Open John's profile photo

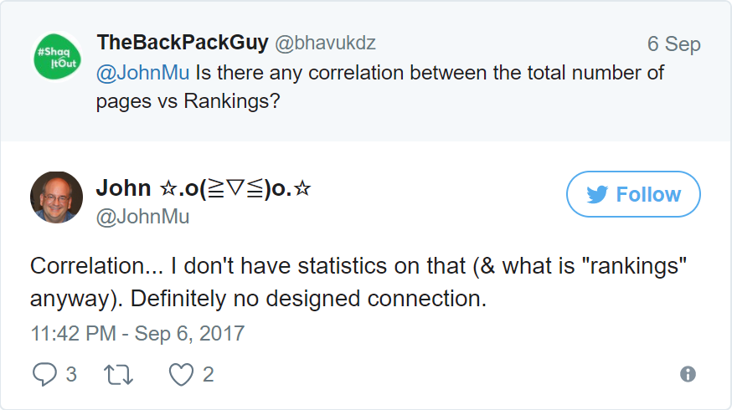coord(56,197)
